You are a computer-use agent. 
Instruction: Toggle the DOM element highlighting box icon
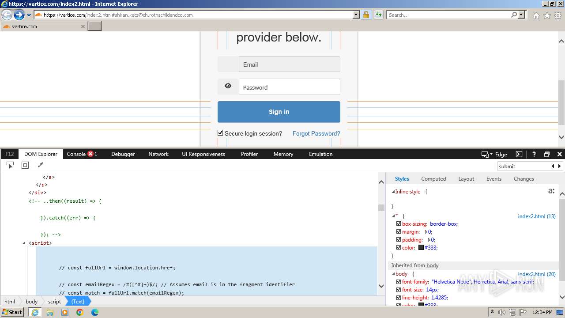pos(25,165)
